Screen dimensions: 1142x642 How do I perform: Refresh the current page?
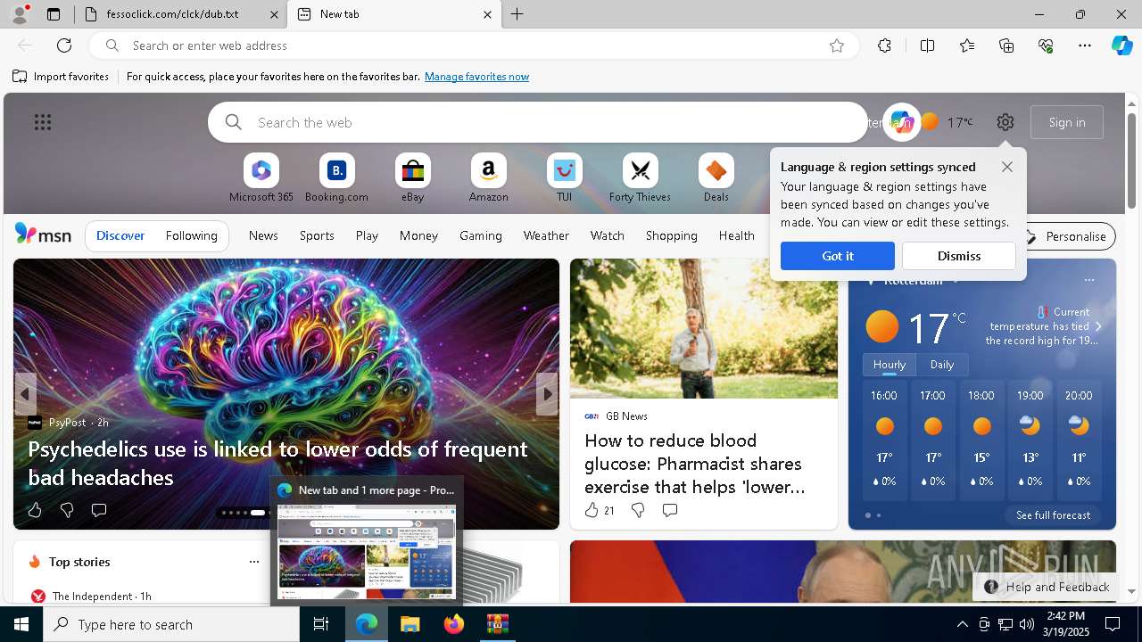click(64, 45)
